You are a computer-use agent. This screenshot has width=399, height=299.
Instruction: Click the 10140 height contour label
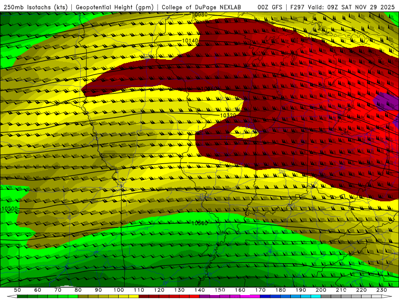point(190,41)
